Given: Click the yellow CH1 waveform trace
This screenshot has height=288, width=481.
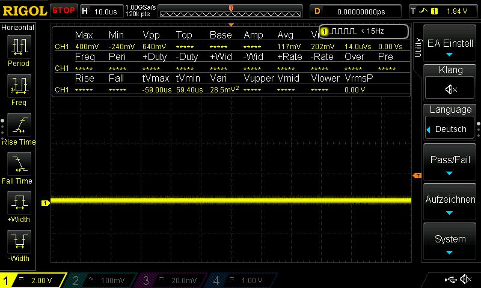Looking at the screenshot, I should 231,201.
